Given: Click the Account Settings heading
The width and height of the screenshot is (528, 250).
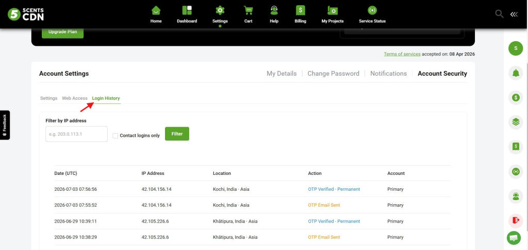Looking at the screenshot, I should pyautogui.click(x=64, y=74).
